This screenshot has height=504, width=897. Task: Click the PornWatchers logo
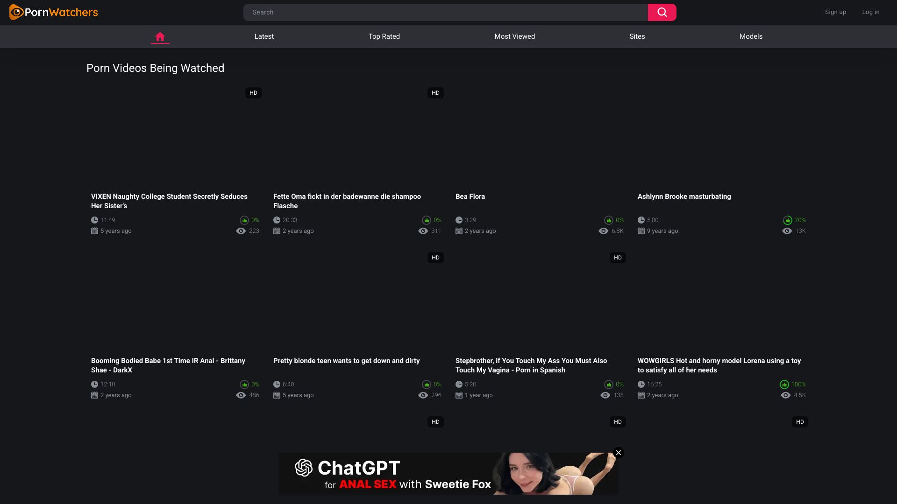[x=53, y=12]
